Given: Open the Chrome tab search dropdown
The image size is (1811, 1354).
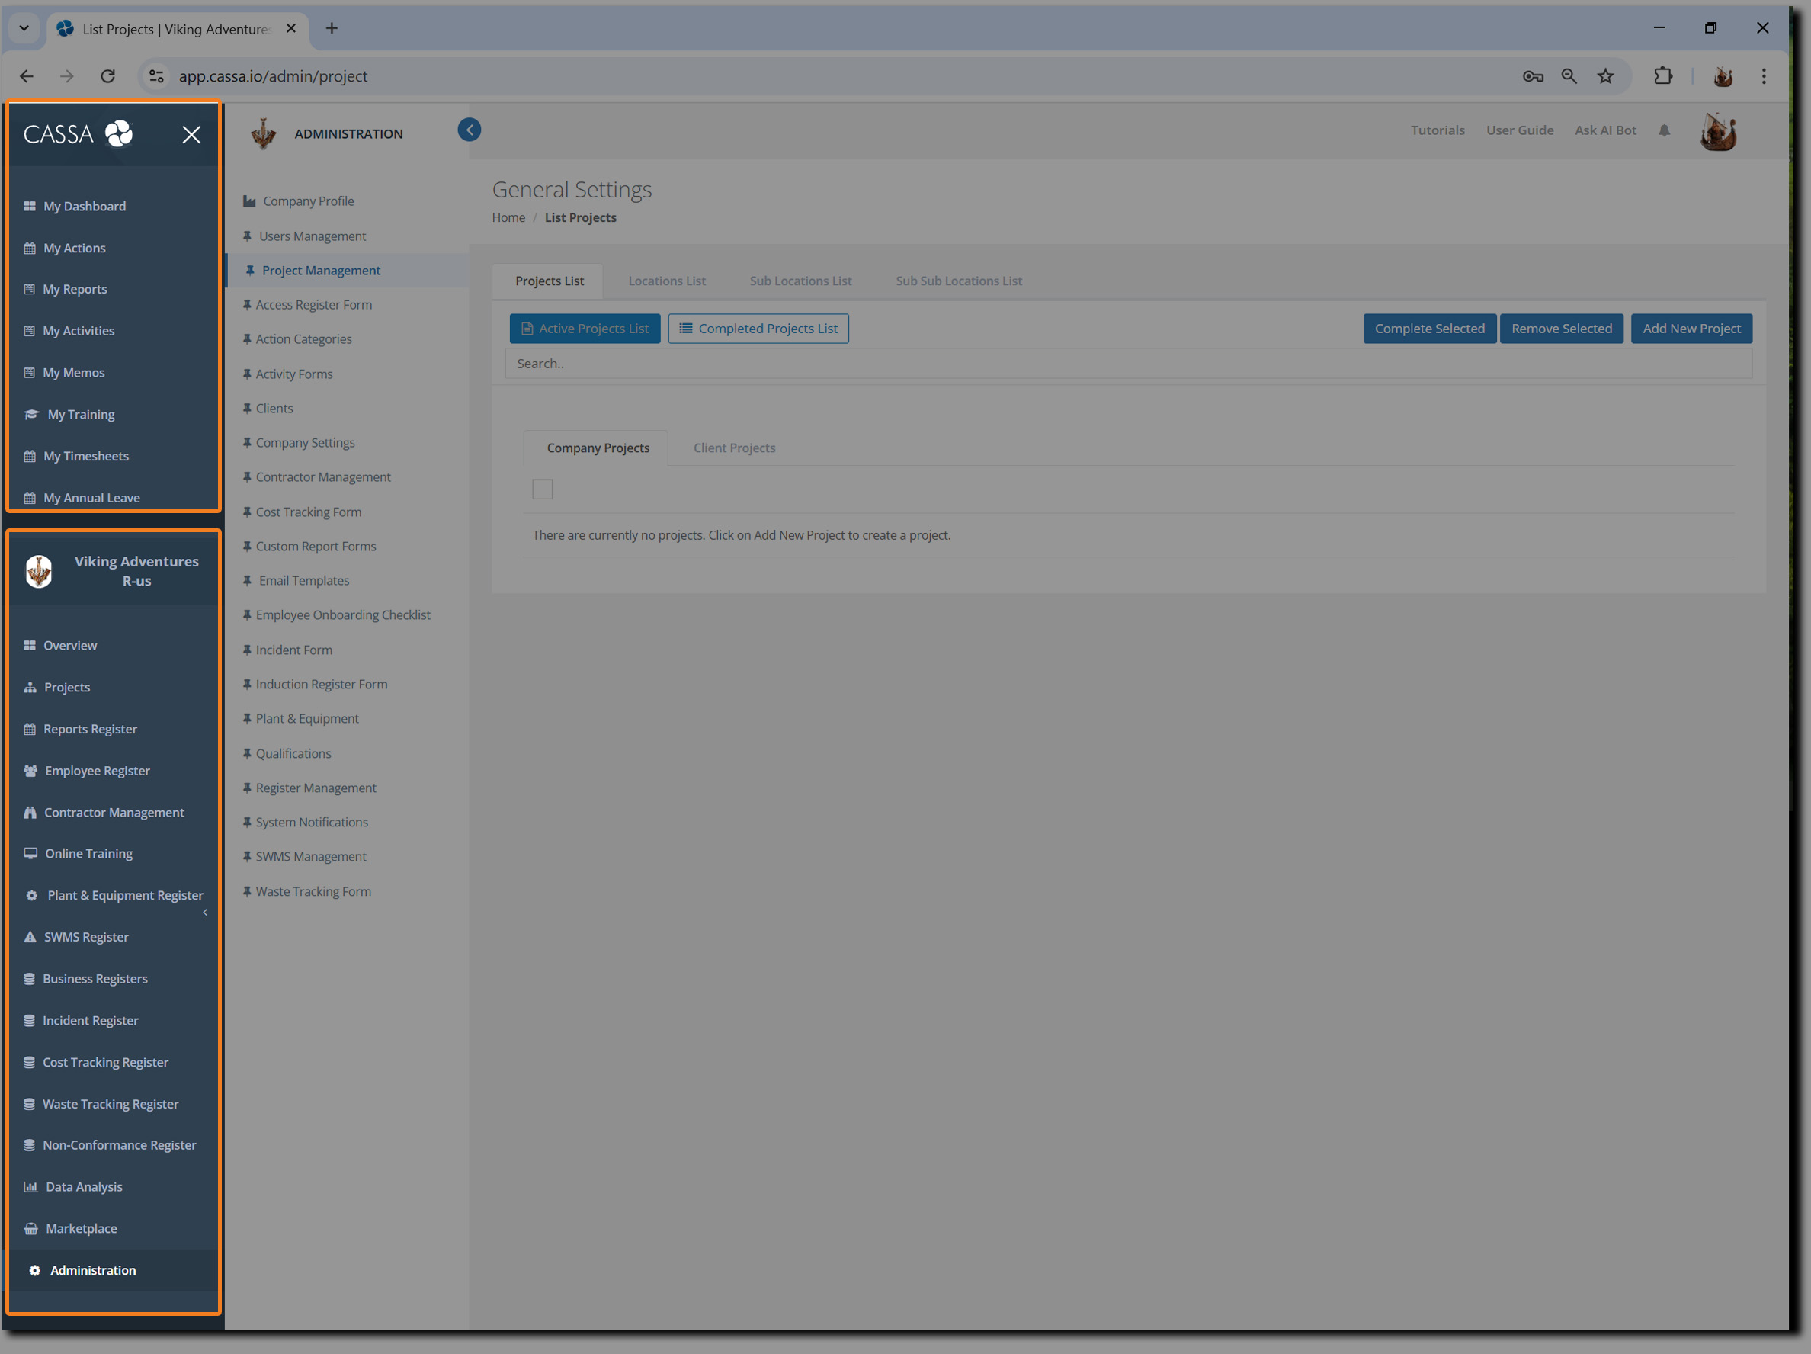Looking at the screenshot, I should point(24,29).
